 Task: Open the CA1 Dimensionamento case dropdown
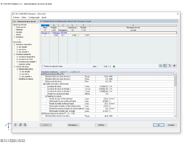tap(26, 21)
